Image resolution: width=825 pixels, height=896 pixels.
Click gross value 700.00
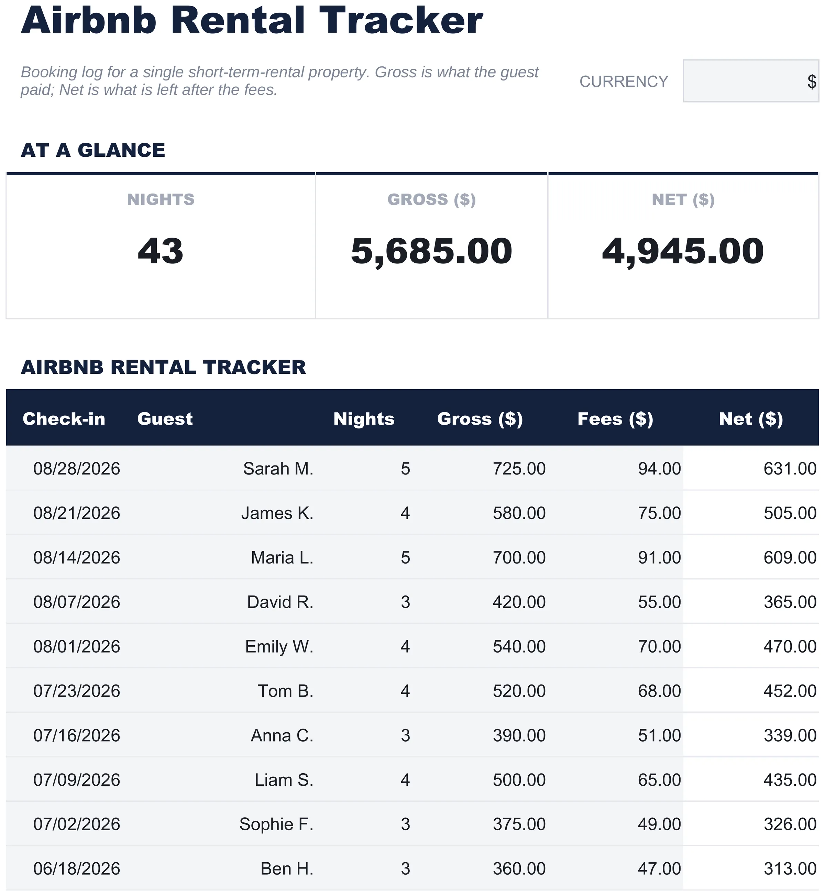pyautogui.click(x=519, y=558)
